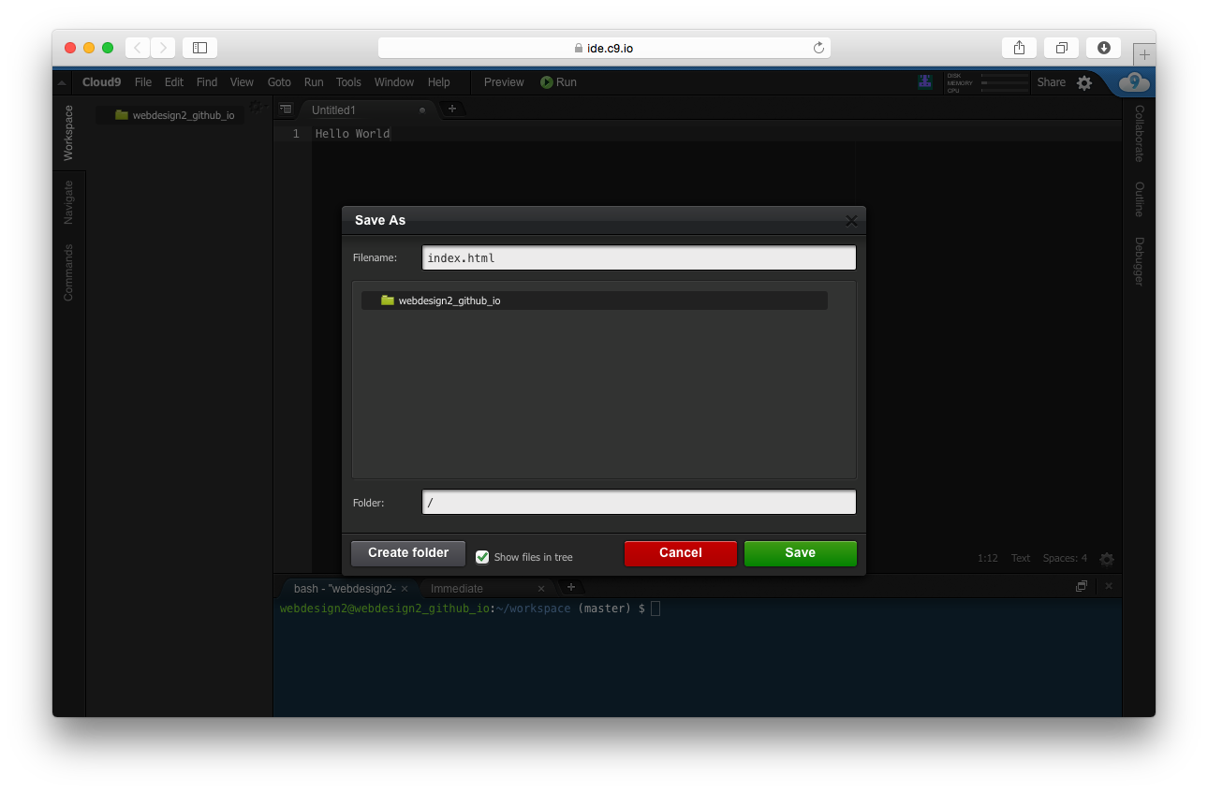
Task: Click the green Run play icon
Action: coord(547,82)
